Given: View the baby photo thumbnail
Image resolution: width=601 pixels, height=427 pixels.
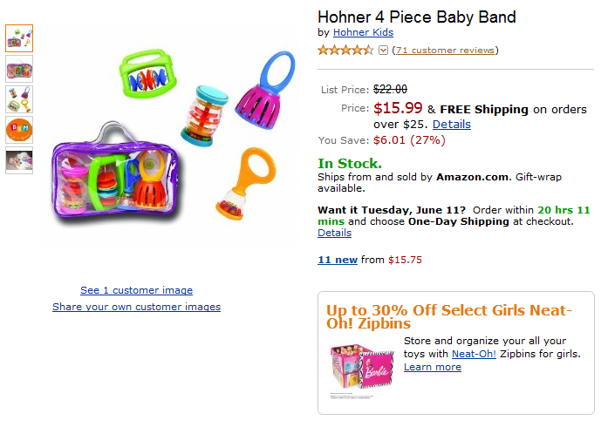Looking at the screenshot, I should coord(19,160).
